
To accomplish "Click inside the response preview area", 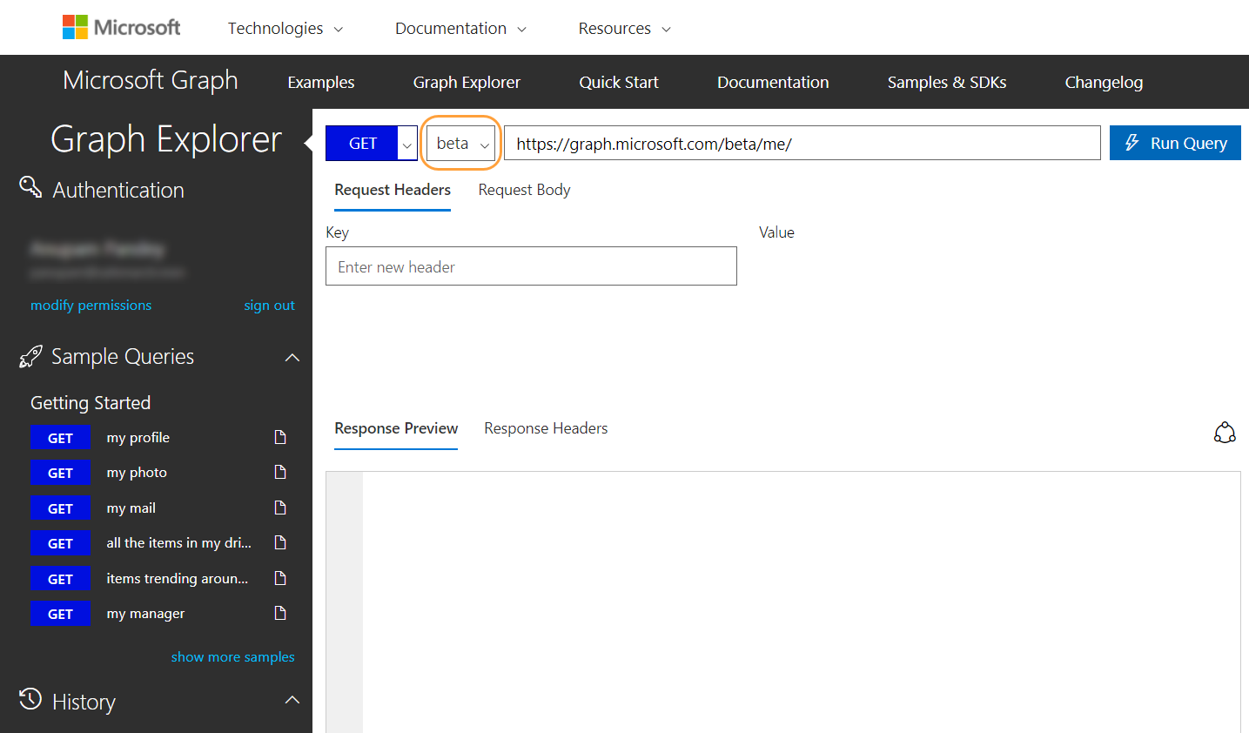I will pyautogui.click(x=783, y=602).
